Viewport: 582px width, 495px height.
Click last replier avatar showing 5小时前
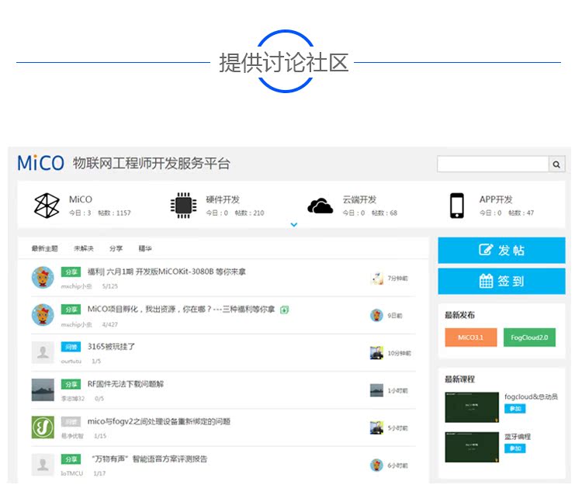click(x=376, y=427)
